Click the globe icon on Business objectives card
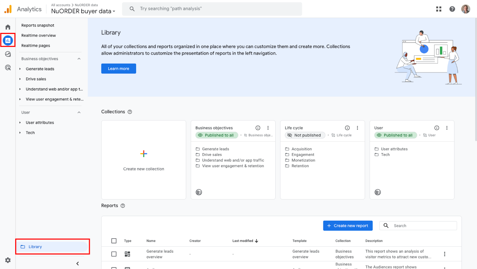Image resolution: width=477 pixels, height=269 pixels. 199,192
